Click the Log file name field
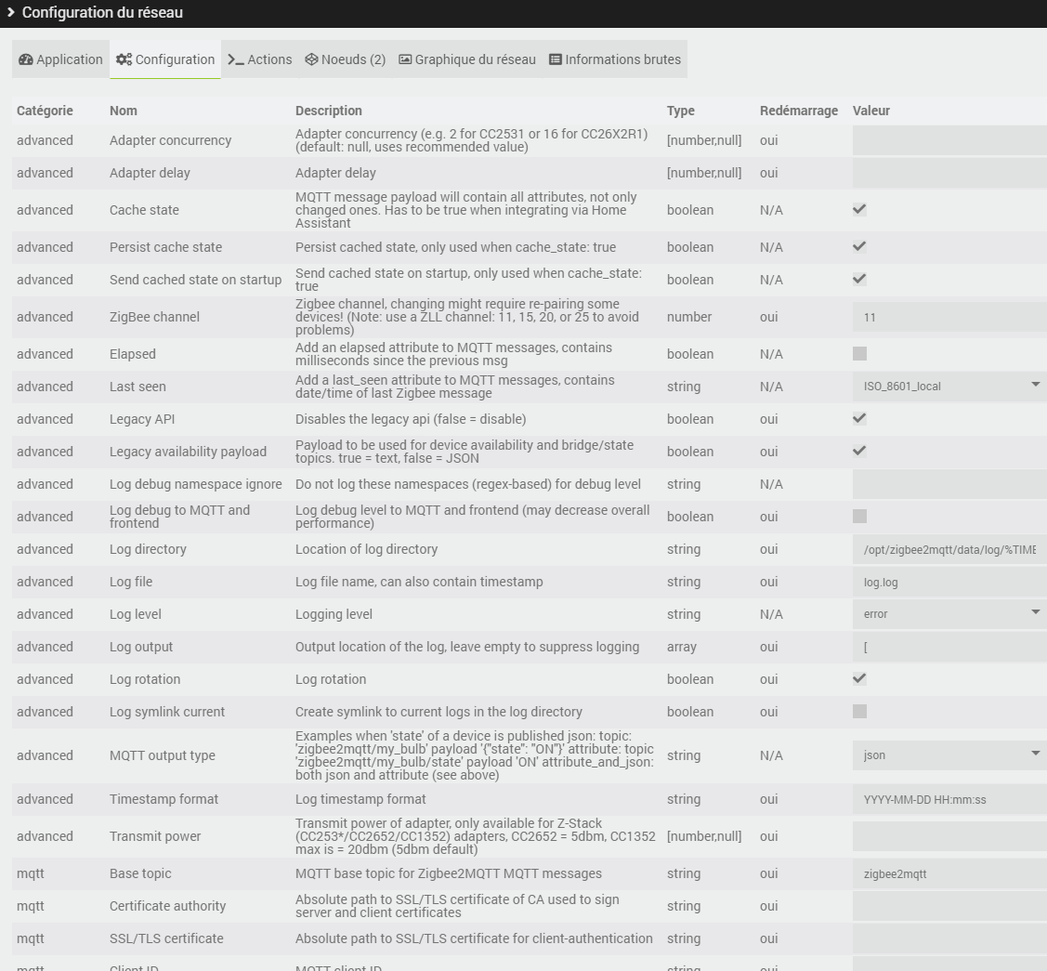Image resolution: width=1047 pixels, height=971 pixels. coord(948,582)
